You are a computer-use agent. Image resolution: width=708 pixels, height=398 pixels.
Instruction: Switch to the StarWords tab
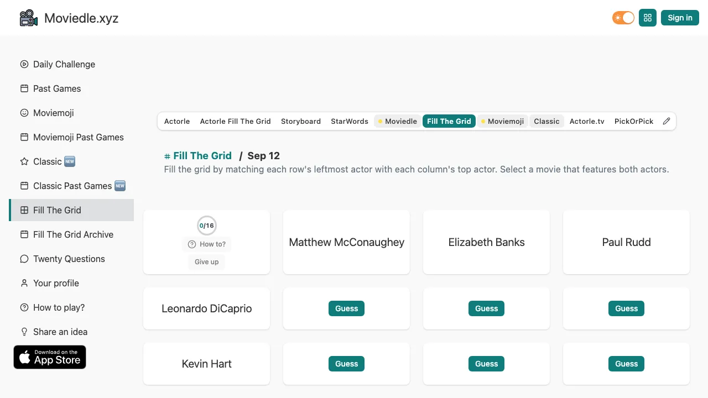(350, 121)
